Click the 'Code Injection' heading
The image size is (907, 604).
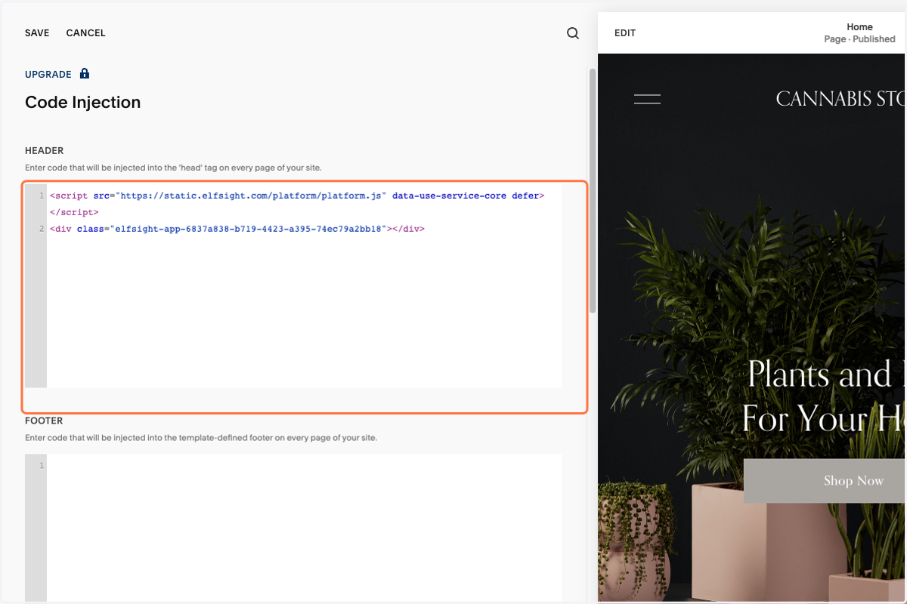(83, 103)
